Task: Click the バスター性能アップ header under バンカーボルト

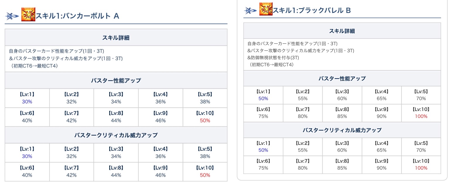Action: pos(116,80)
